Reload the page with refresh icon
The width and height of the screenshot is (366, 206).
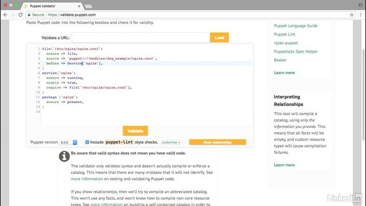21,15
